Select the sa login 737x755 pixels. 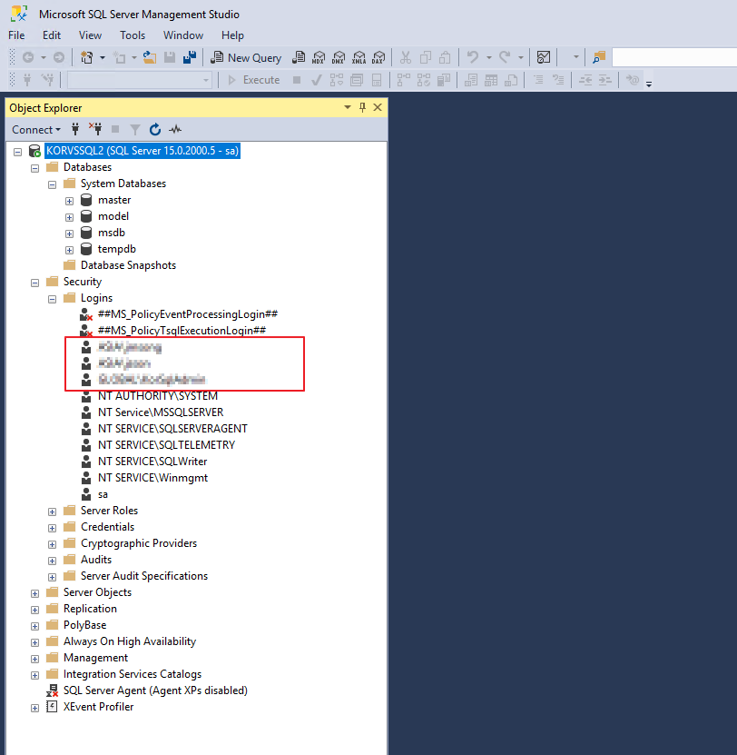[103, 494]
